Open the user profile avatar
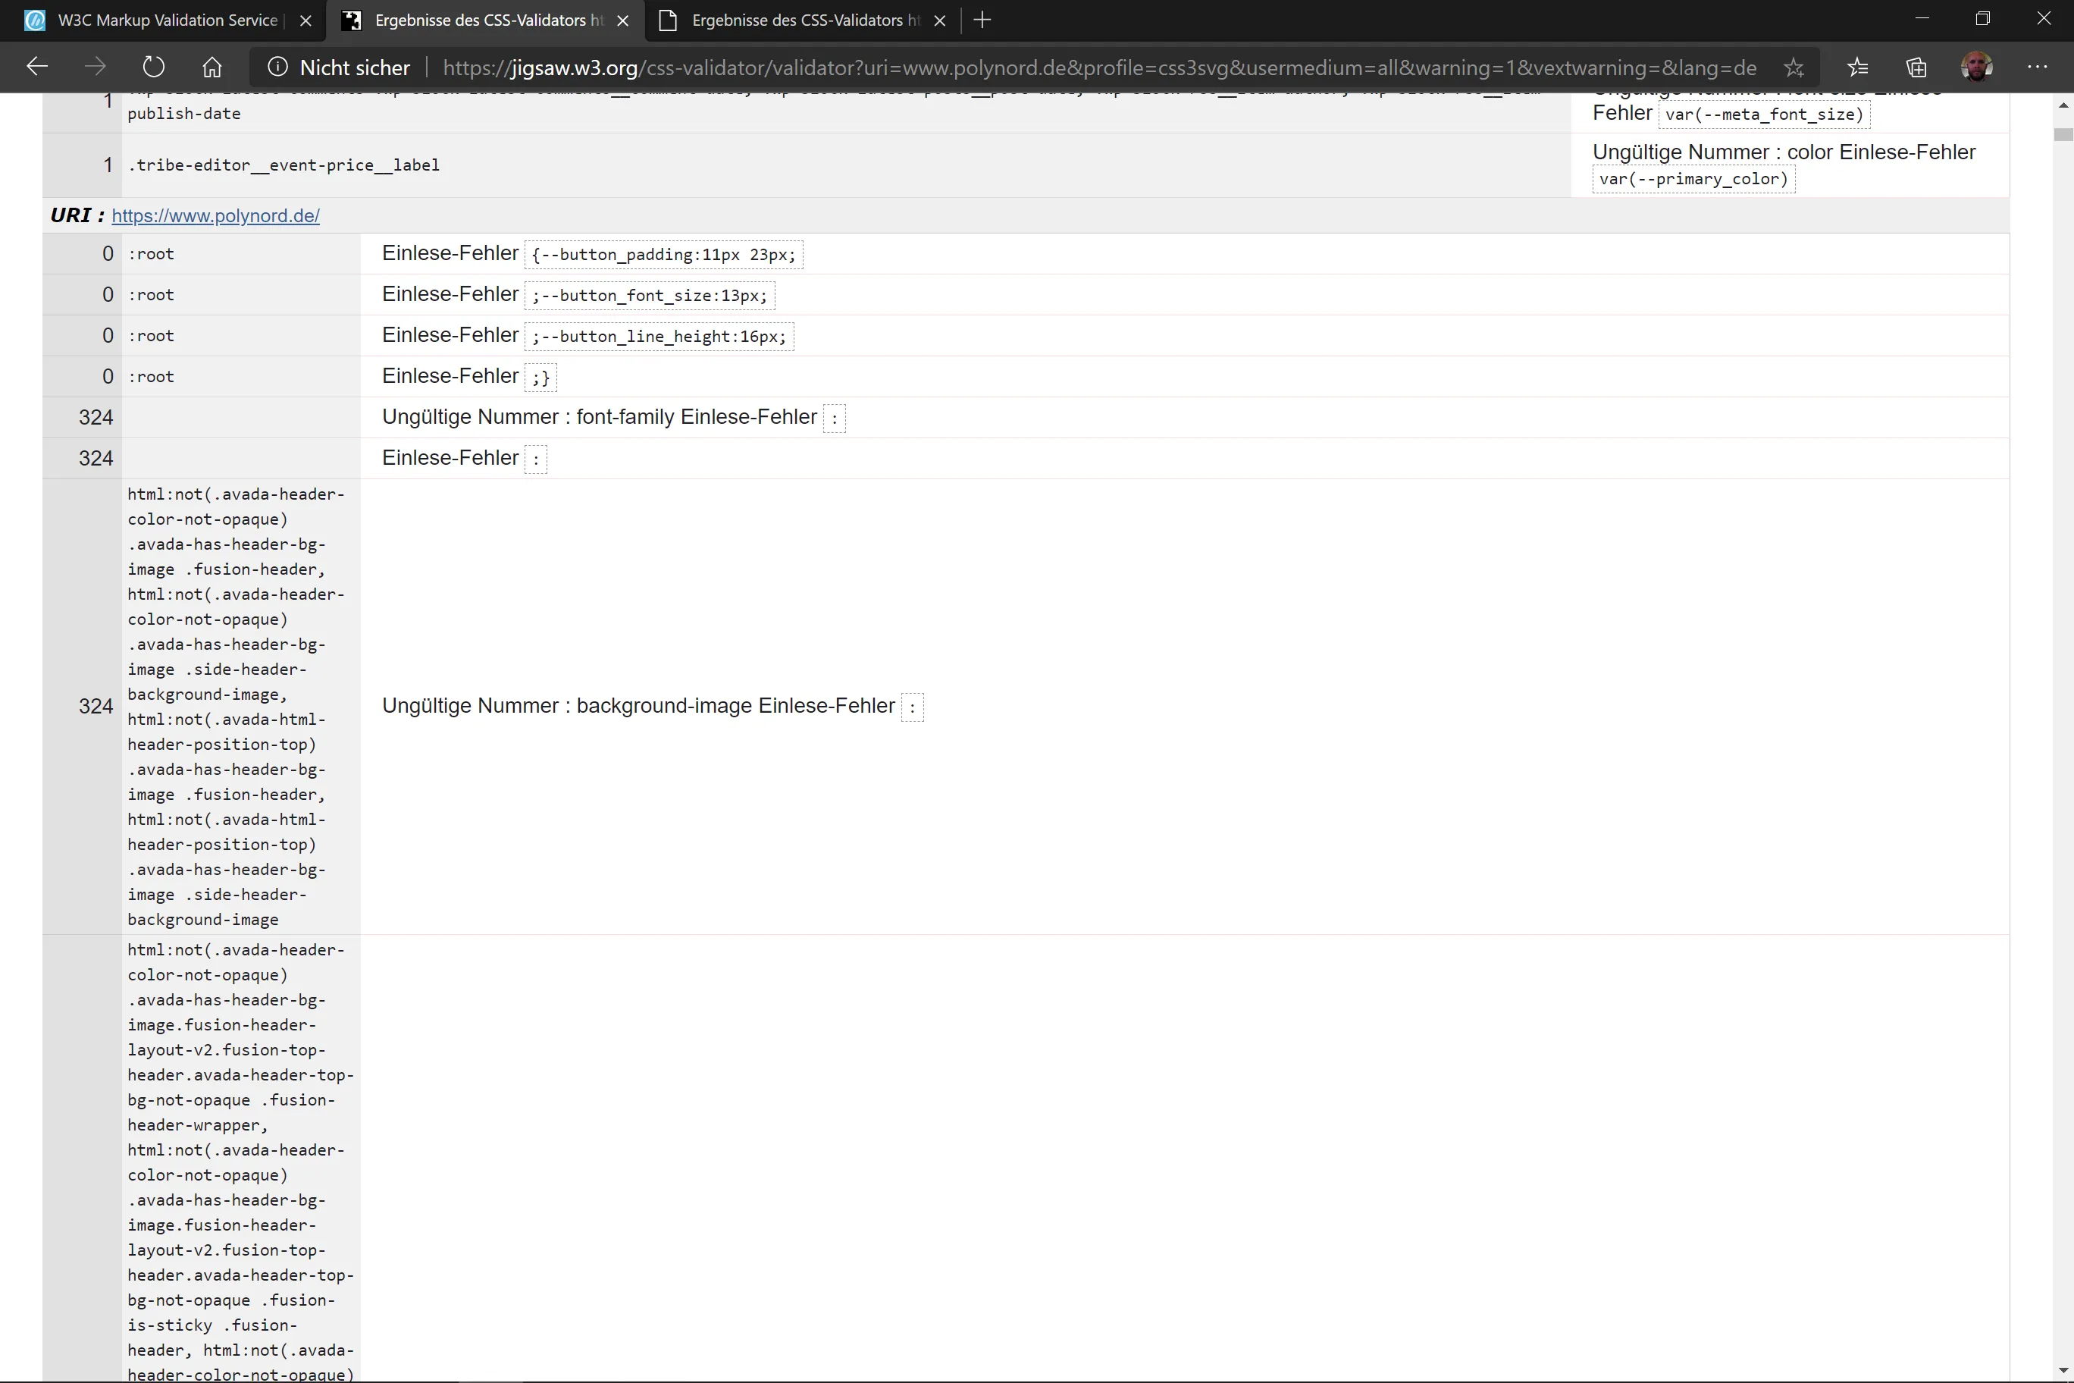 (x=1976, y=67)
